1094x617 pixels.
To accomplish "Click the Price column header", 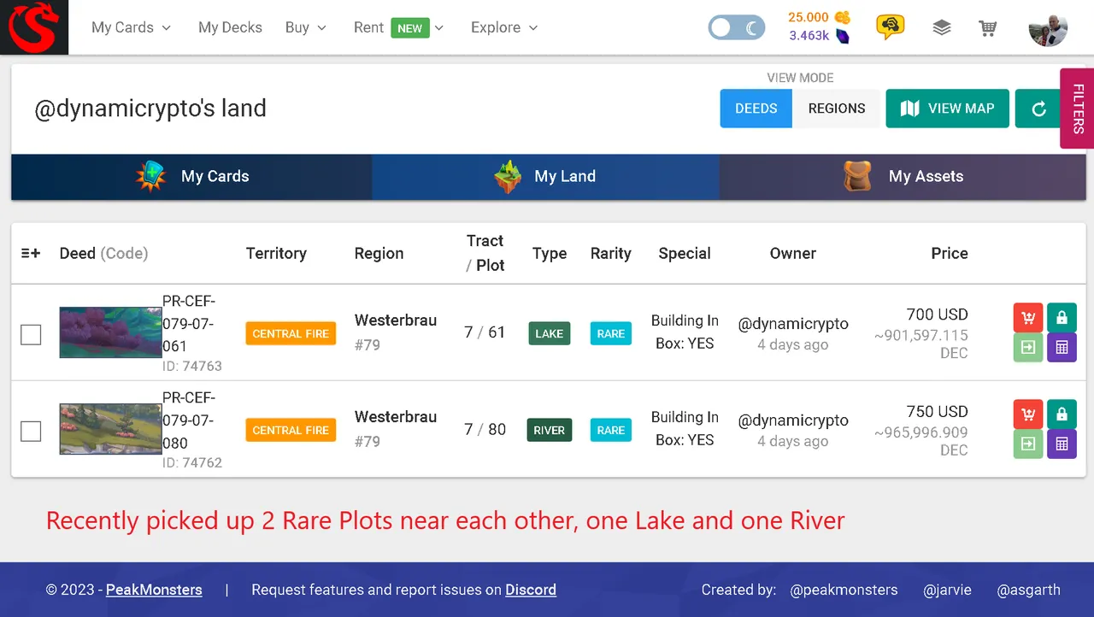I will tap(950, 253).
